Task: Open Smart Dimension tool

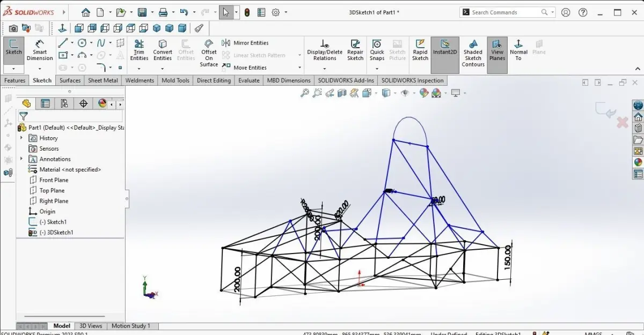Action: (x=40, y=51)
